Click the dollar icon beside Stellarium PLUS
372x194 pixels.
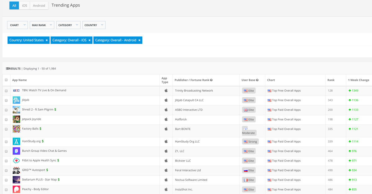click(x=59, y=180)
